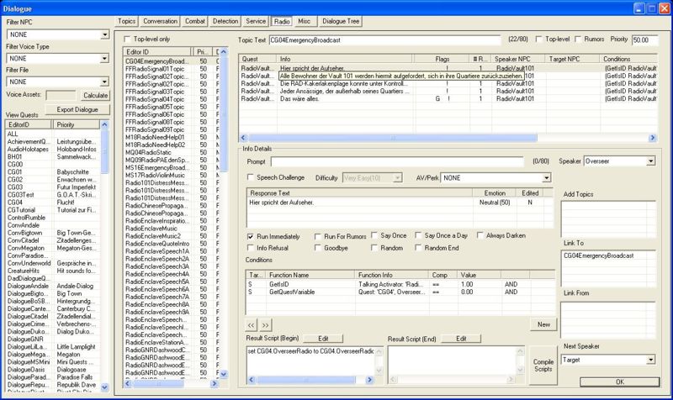Screen dimensions: 673x400
Task: Select the 'Das wäre alles.' info row
Action: click(448, 98)
